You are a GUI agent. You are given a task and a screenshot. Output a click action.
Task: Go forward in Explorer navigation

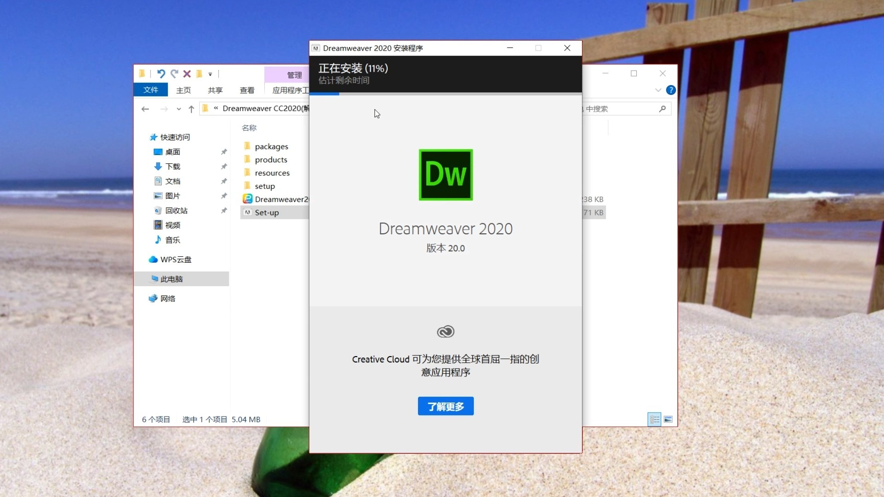pos(164,109)
